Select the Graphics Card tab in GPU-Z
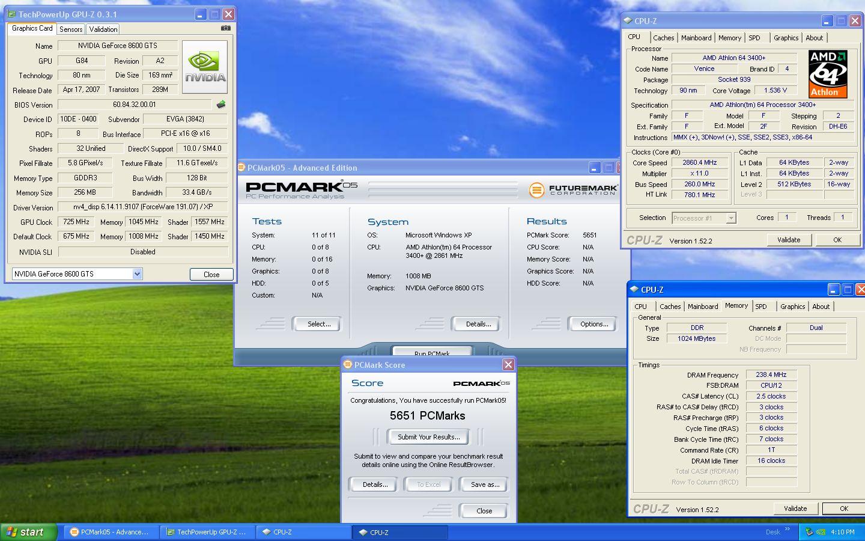This screenshot has height=541, width=865. coord(32,28)
